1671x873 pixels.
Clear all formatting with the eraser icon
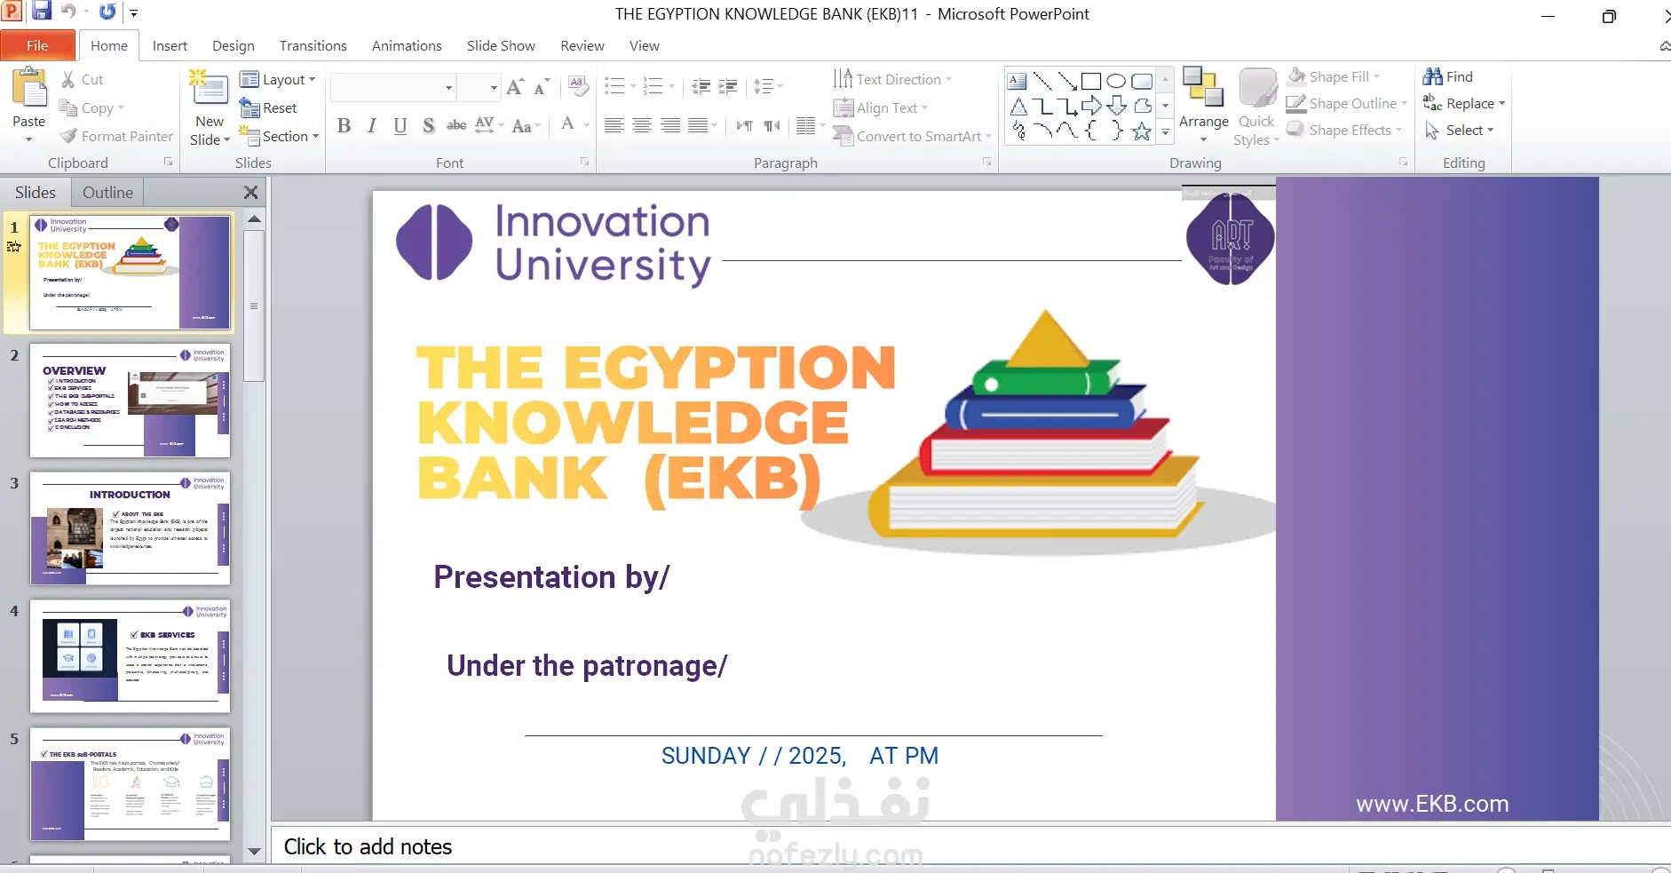pos(578,86)
